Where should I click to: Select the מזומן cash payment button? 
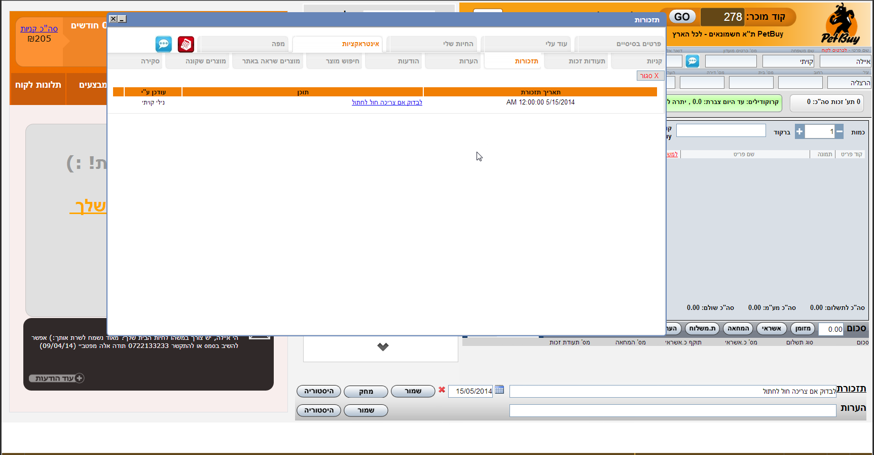coord(803,329)
